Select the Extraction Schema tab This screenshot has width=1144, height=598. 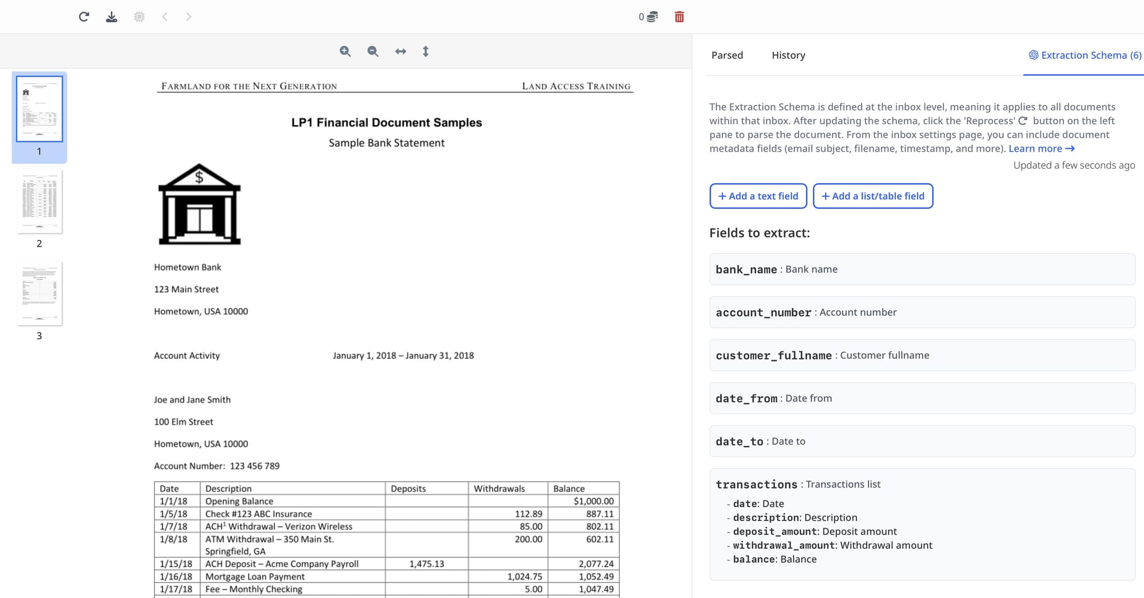pos(1085,55)
